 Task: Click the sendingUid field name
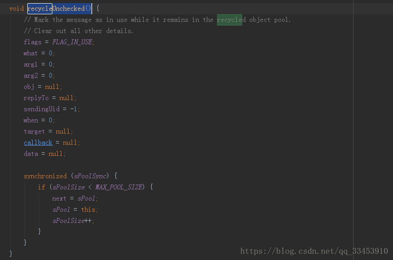(42, 109)
